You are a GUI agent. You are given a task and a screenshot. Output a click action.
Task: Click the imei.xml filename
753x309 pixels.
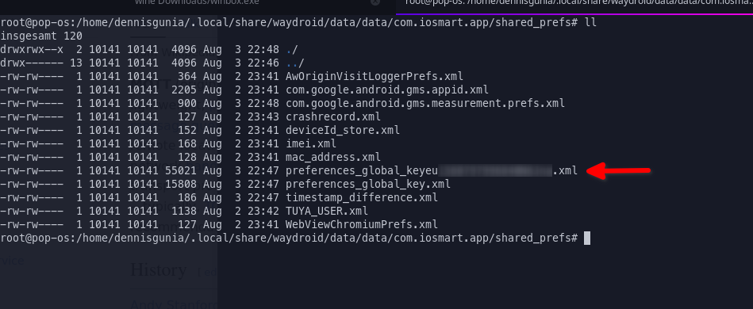(311, 143)
